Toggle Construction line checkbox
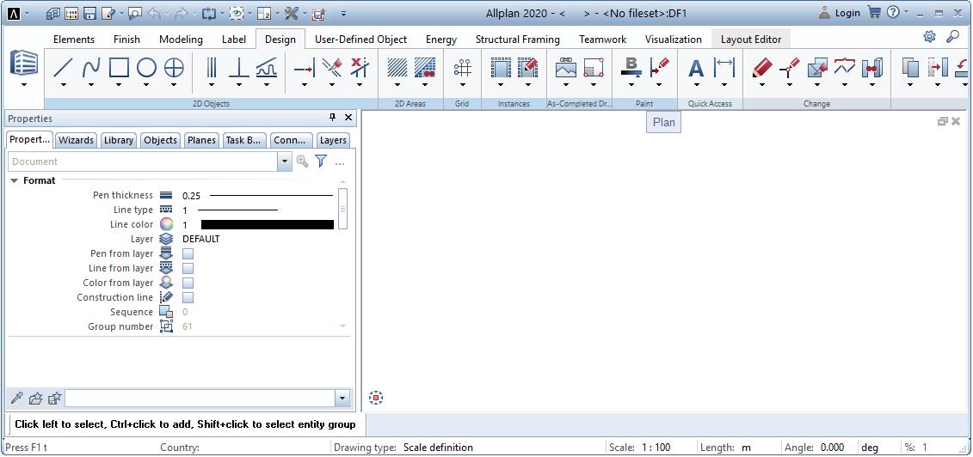The height and width of the screenshot is (457, 973). [188, 297]
